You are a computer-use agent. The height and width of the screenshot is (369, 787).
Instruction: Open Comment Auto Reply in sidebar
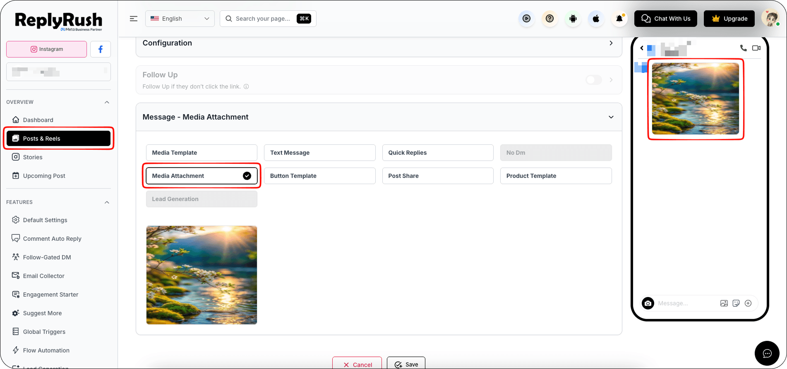(x=52, y=239)
